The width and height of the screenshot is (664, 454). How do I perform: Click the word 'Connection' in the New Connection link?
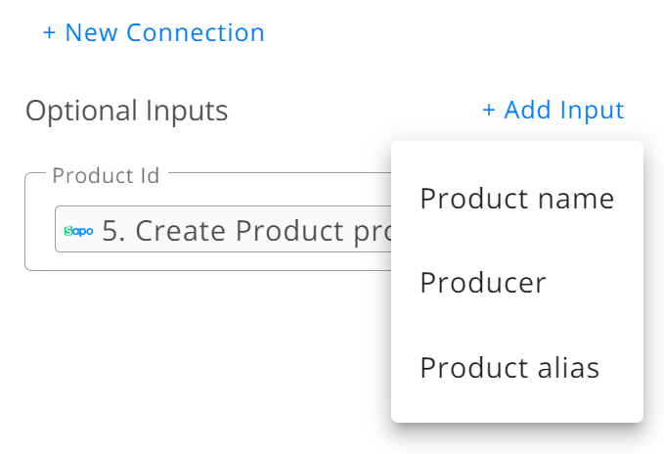tap(196, 32)
